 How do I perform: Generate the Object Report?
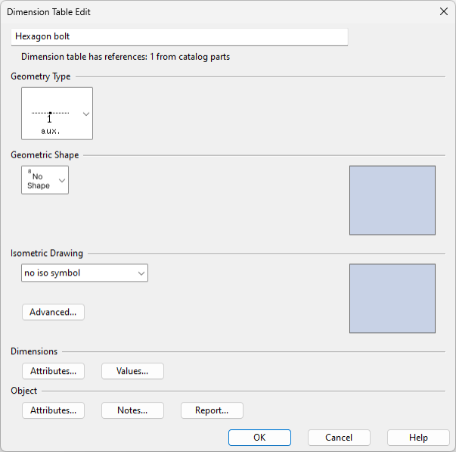coord(212,410)
